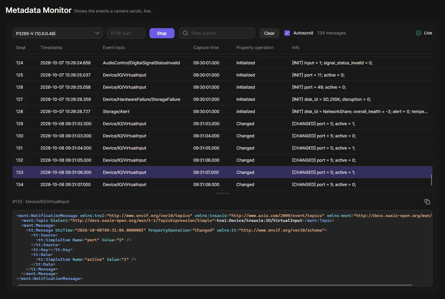Click the Stop button
This screenshot has height=299, width=445.
(162, 33)
